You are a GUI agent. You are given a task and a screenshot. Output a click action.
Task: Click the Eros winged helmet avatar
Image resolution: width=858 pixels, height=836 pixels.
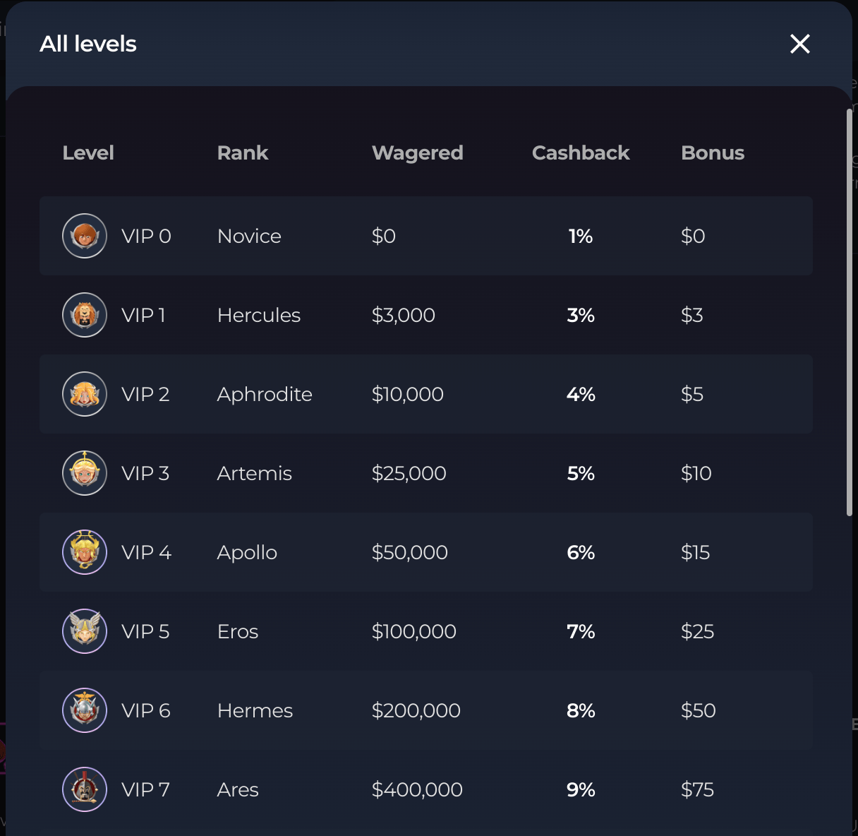coord(85,631)
